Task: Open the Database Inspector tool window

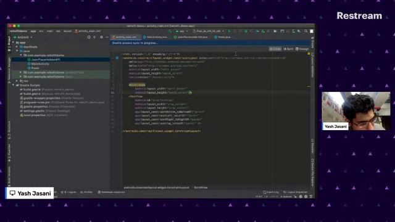Action: pos(111,192)
